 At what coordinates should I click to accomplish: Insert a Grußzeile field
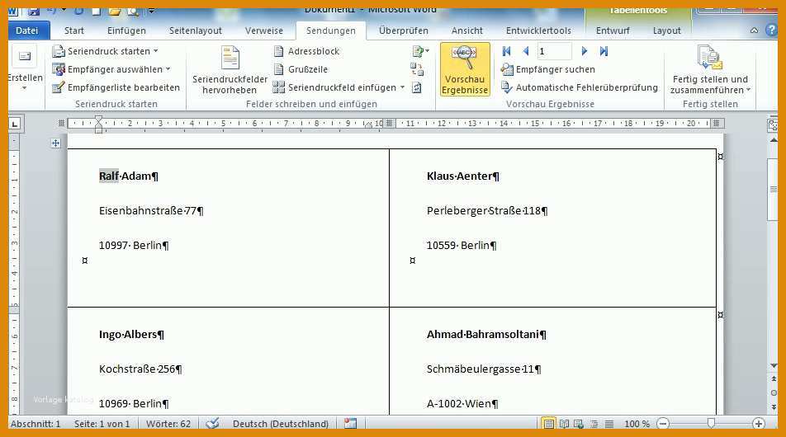click(301, 69)
